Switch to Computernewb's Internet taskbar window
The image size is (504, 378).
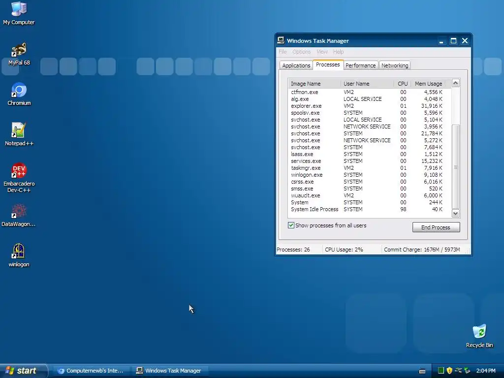[x=91, y=371]
